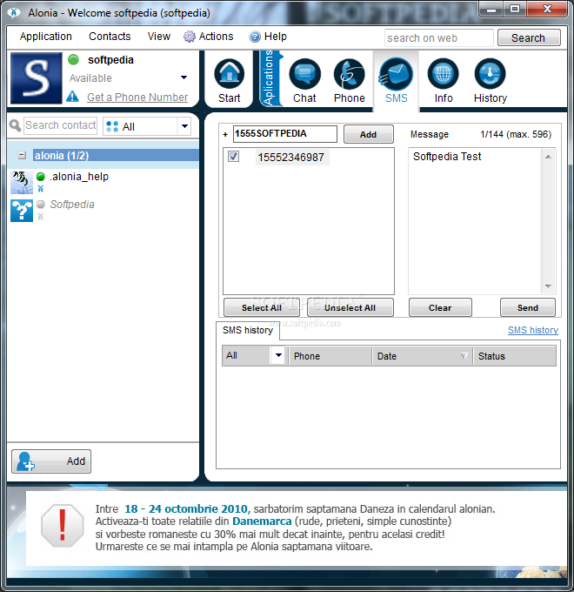Click the green status dot of .alonia_help

coord(41,177)
